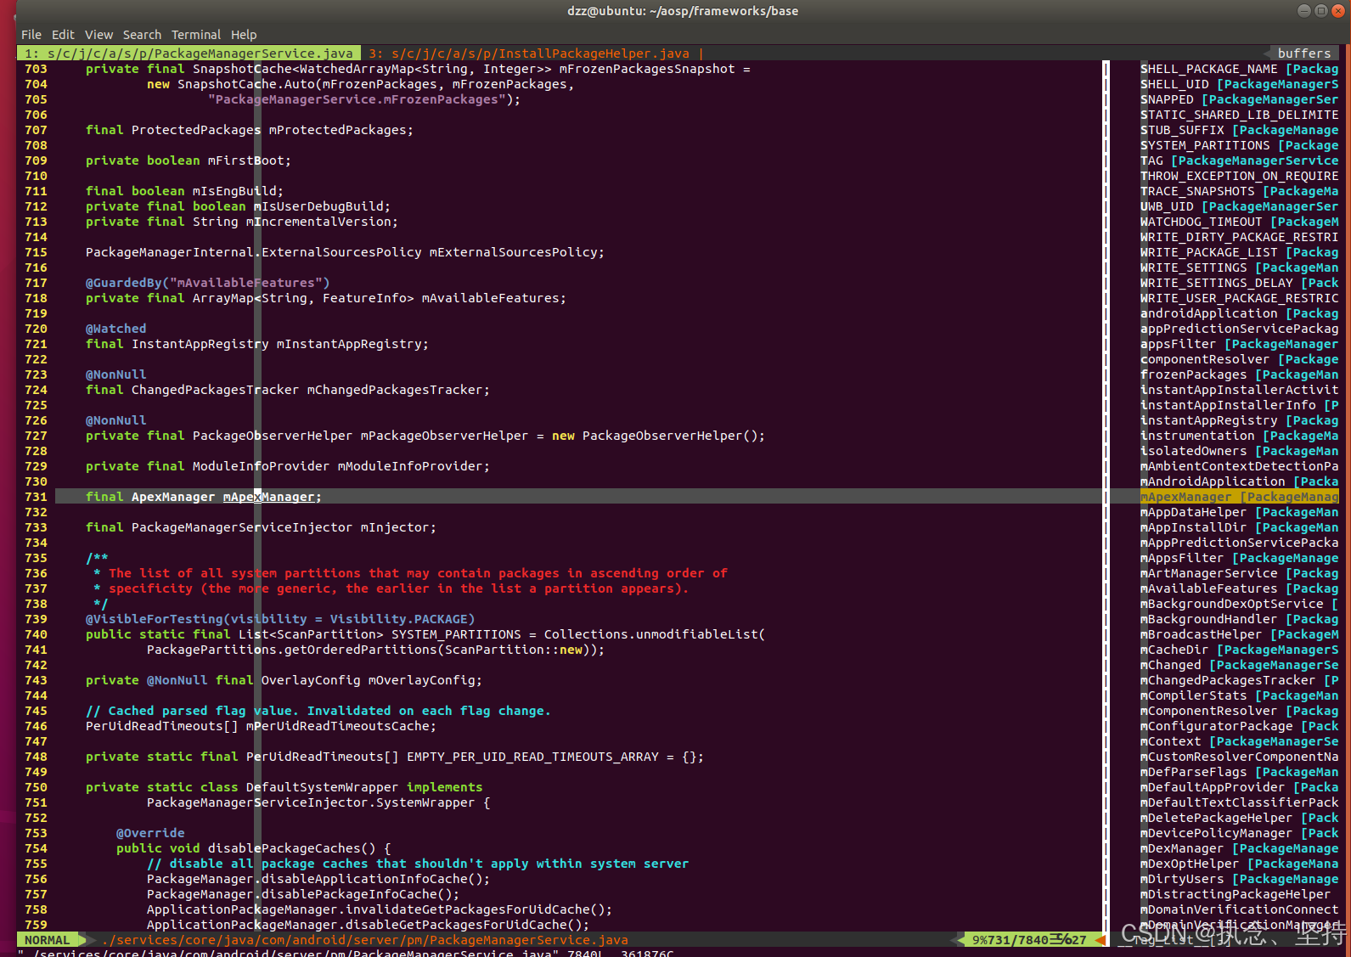Select WRITE_PACKAGE_LIST tag entry
1351x957 pixels.
pyautogui.click(x=1239, y=252)
